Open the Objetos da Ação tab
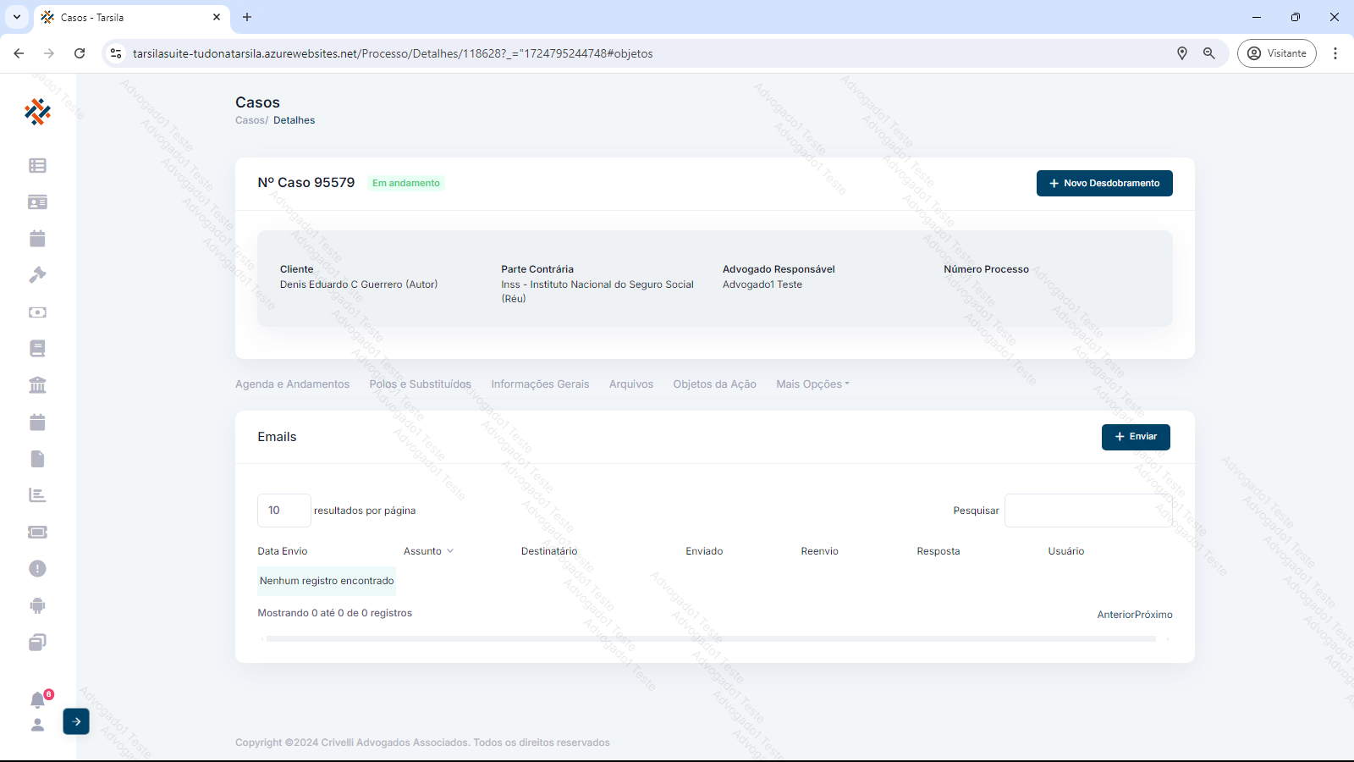 pyautogui.click(x=714, y=384)
